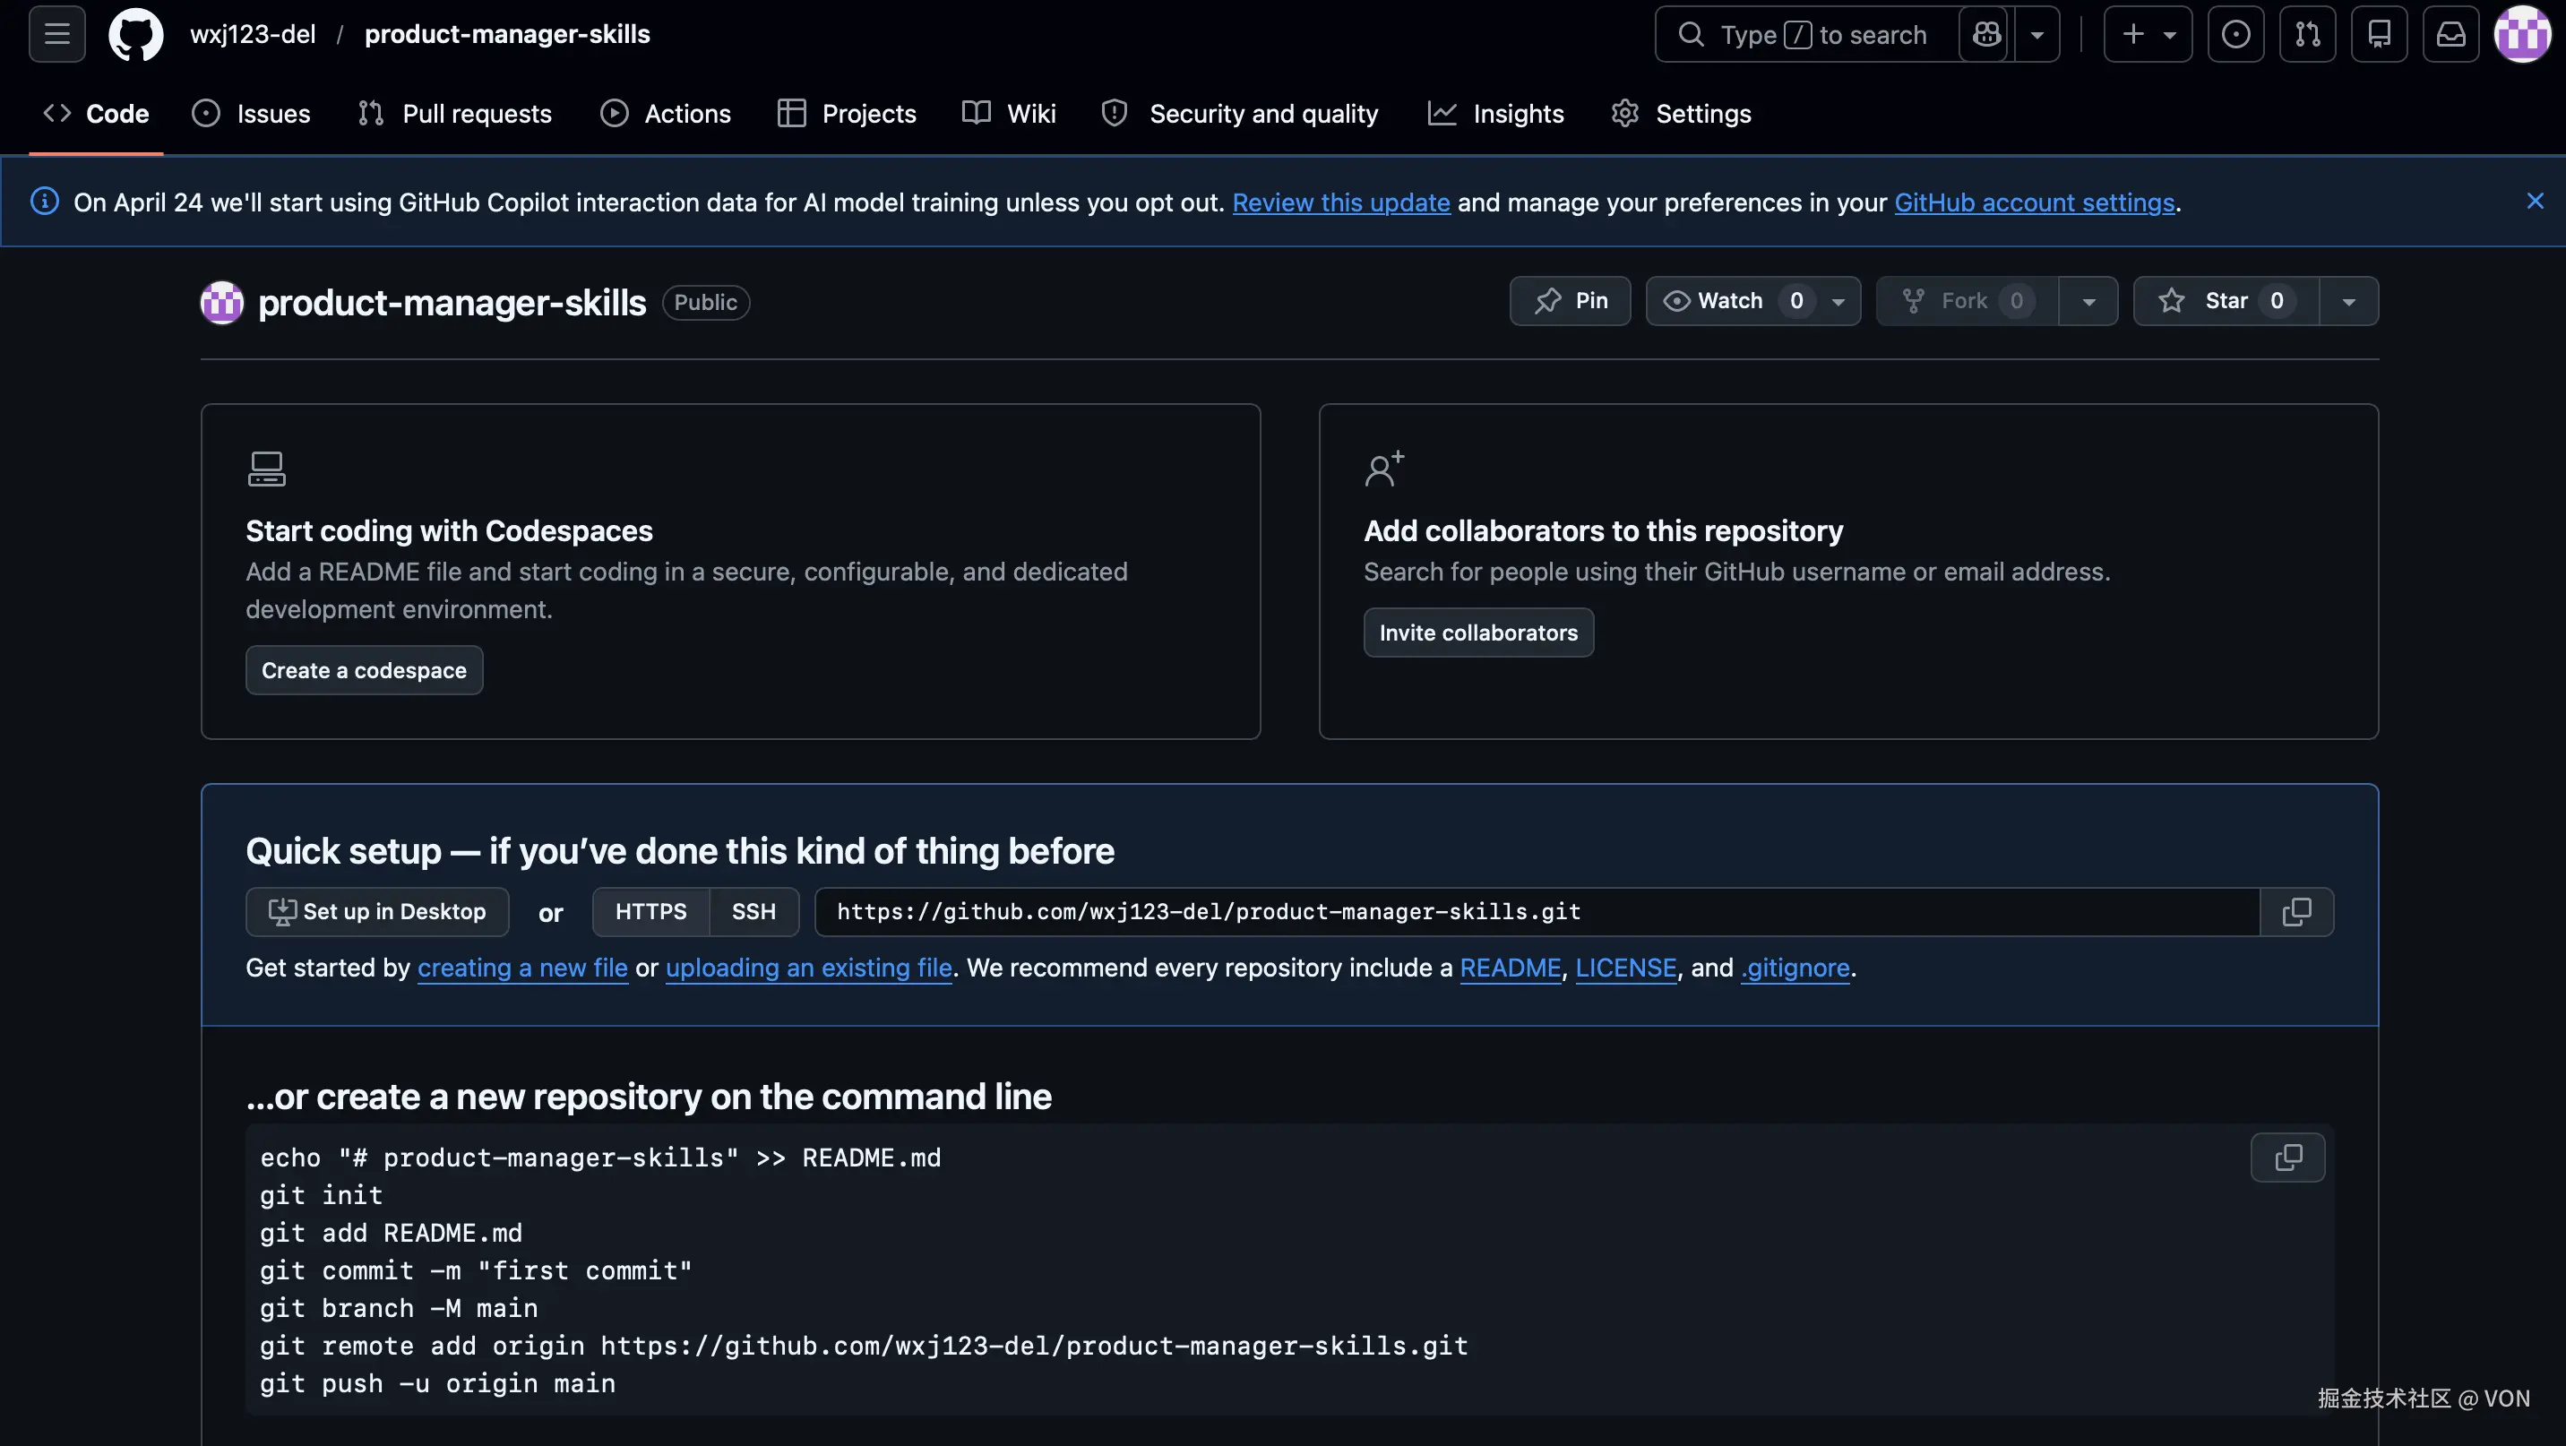
Task: Click the GitHub Octocat logo
Action: point(135,34)
